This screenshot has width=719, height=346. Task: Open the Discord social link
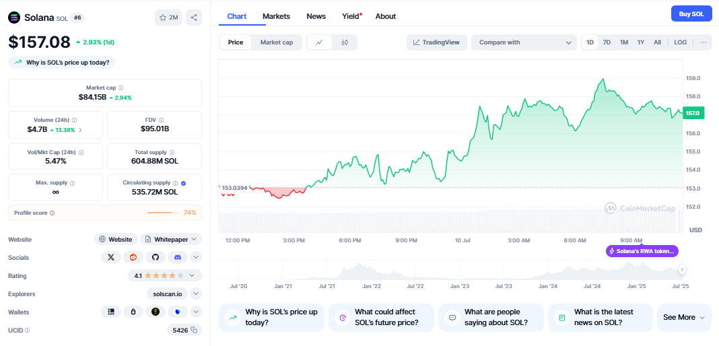(178, 258)
